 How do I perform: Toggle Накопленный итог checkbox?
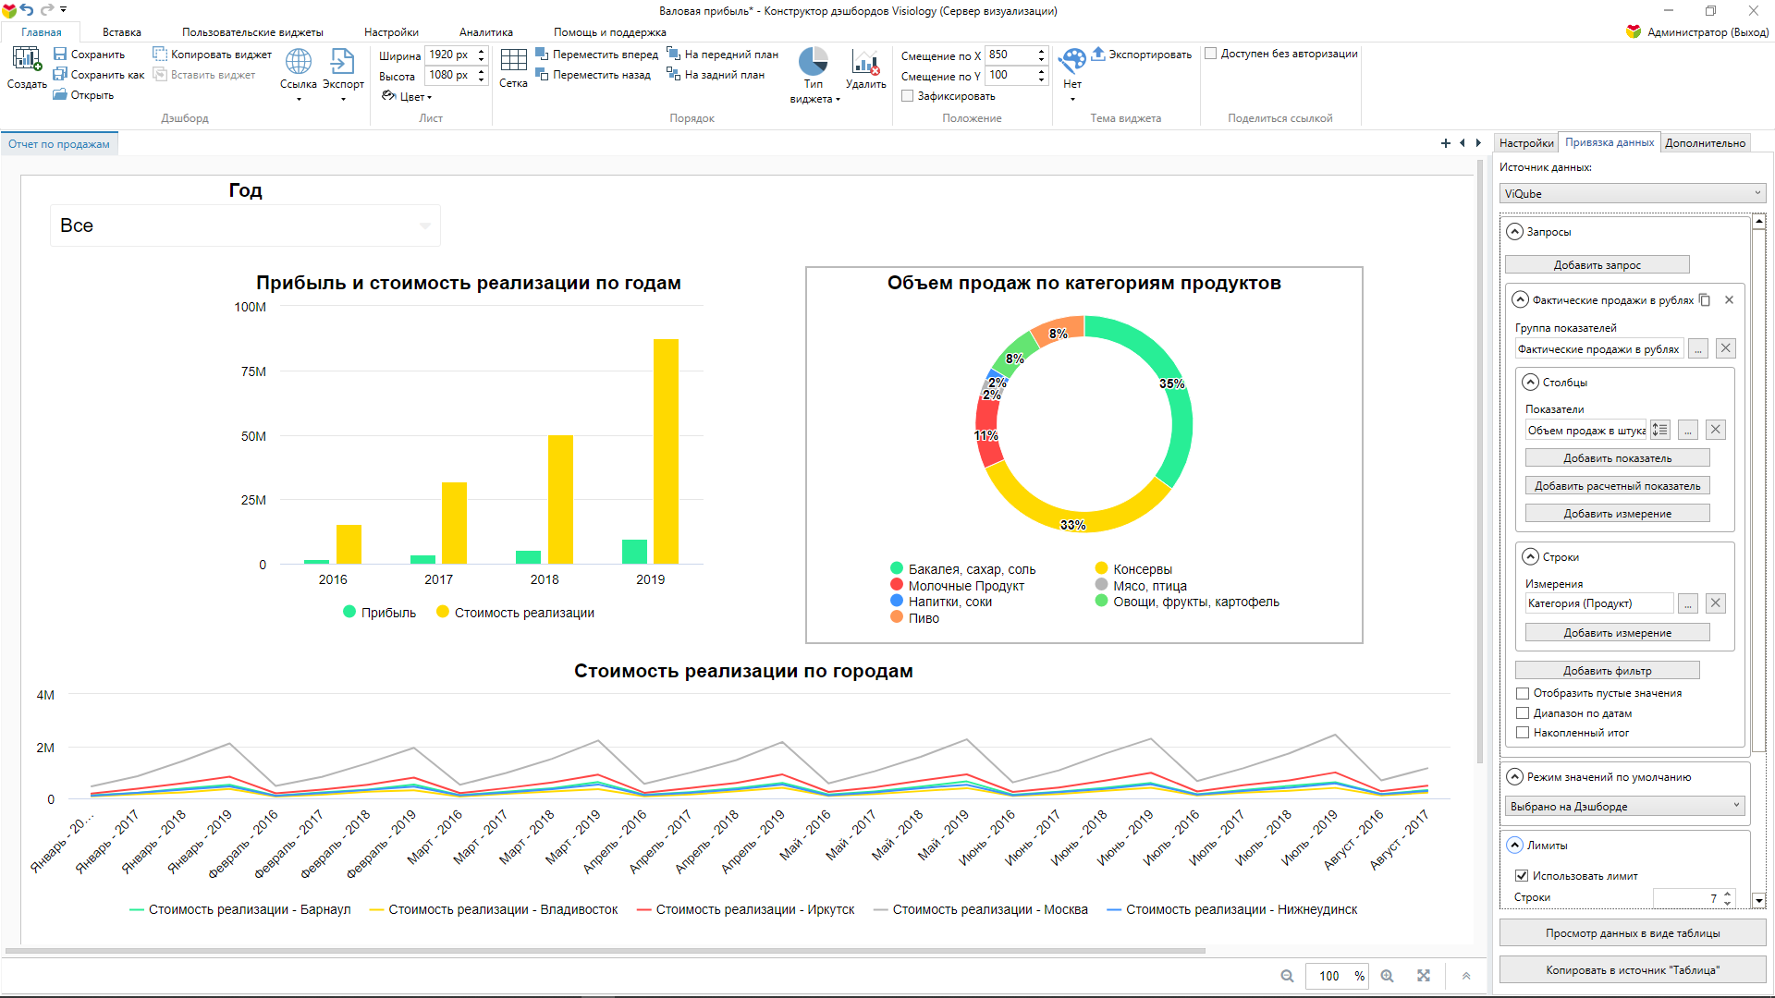pos(1523,733)
